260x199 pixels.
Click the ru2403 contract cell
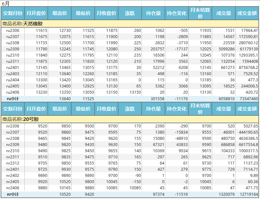[x=13, y=74]
